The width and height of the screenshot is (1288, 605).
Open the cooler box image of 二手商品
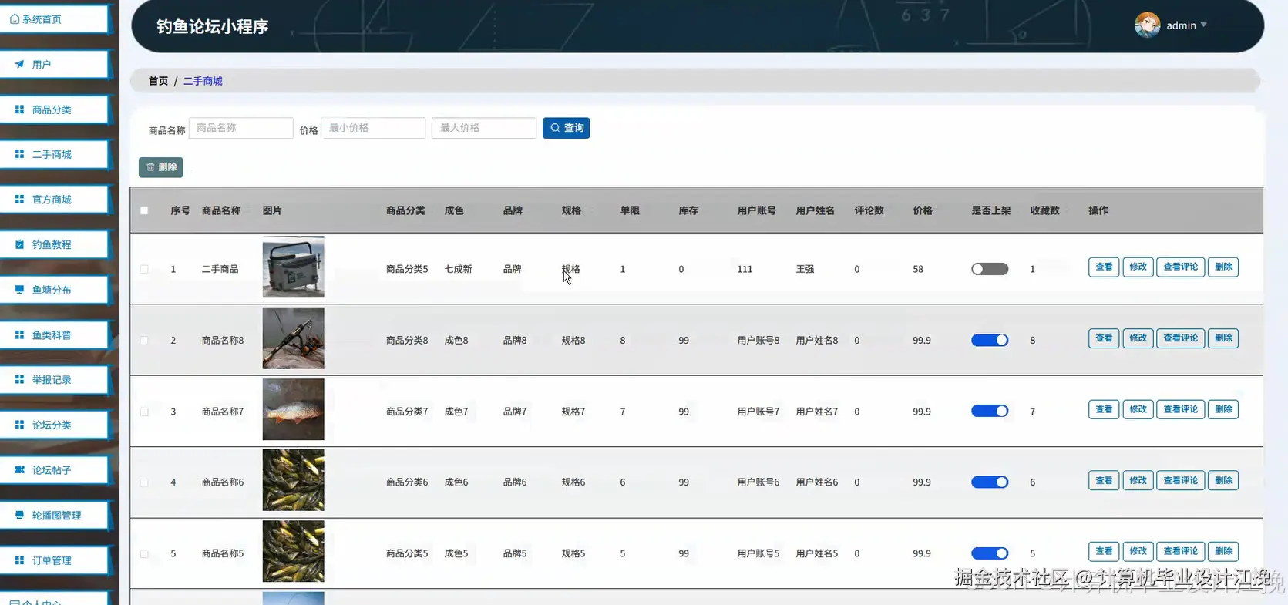coord(294,267)
